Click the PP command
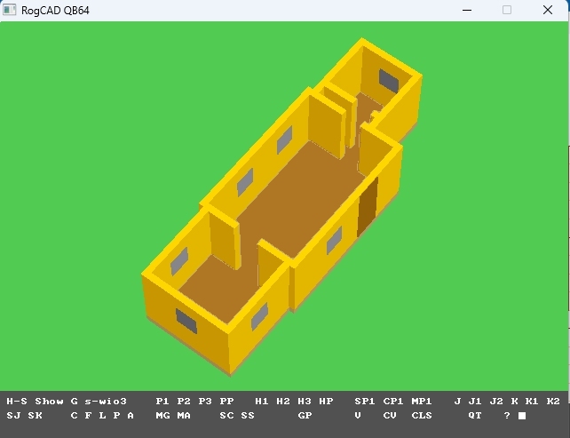The image size is (570, 438). click(226, 402)
